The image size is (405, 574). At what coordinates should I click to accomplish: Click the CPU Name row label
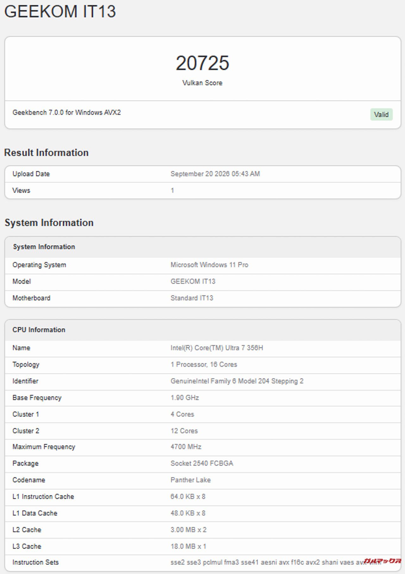(x=21, y=348)
